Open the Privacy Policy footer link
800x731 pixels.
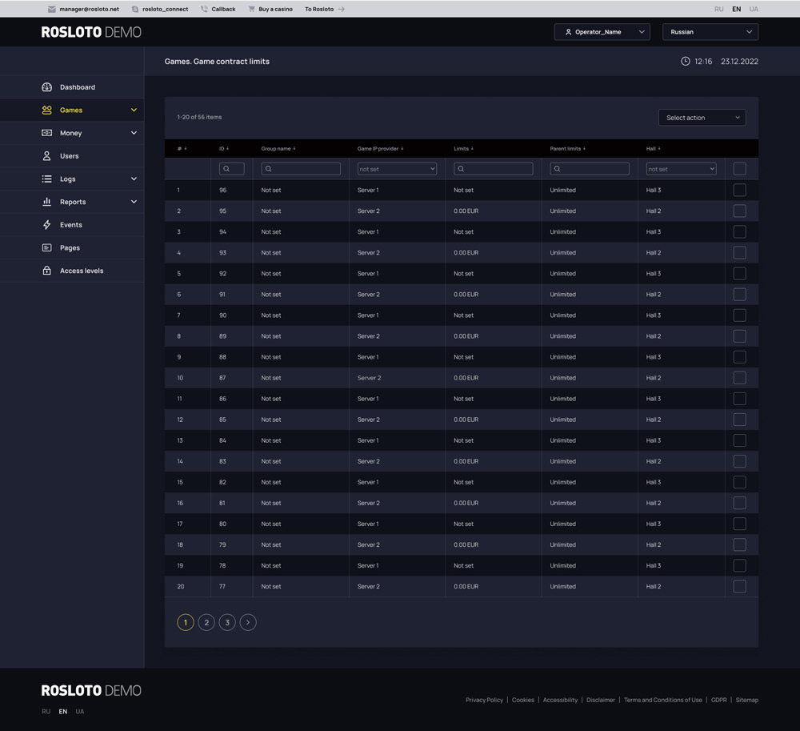(484, 700)
